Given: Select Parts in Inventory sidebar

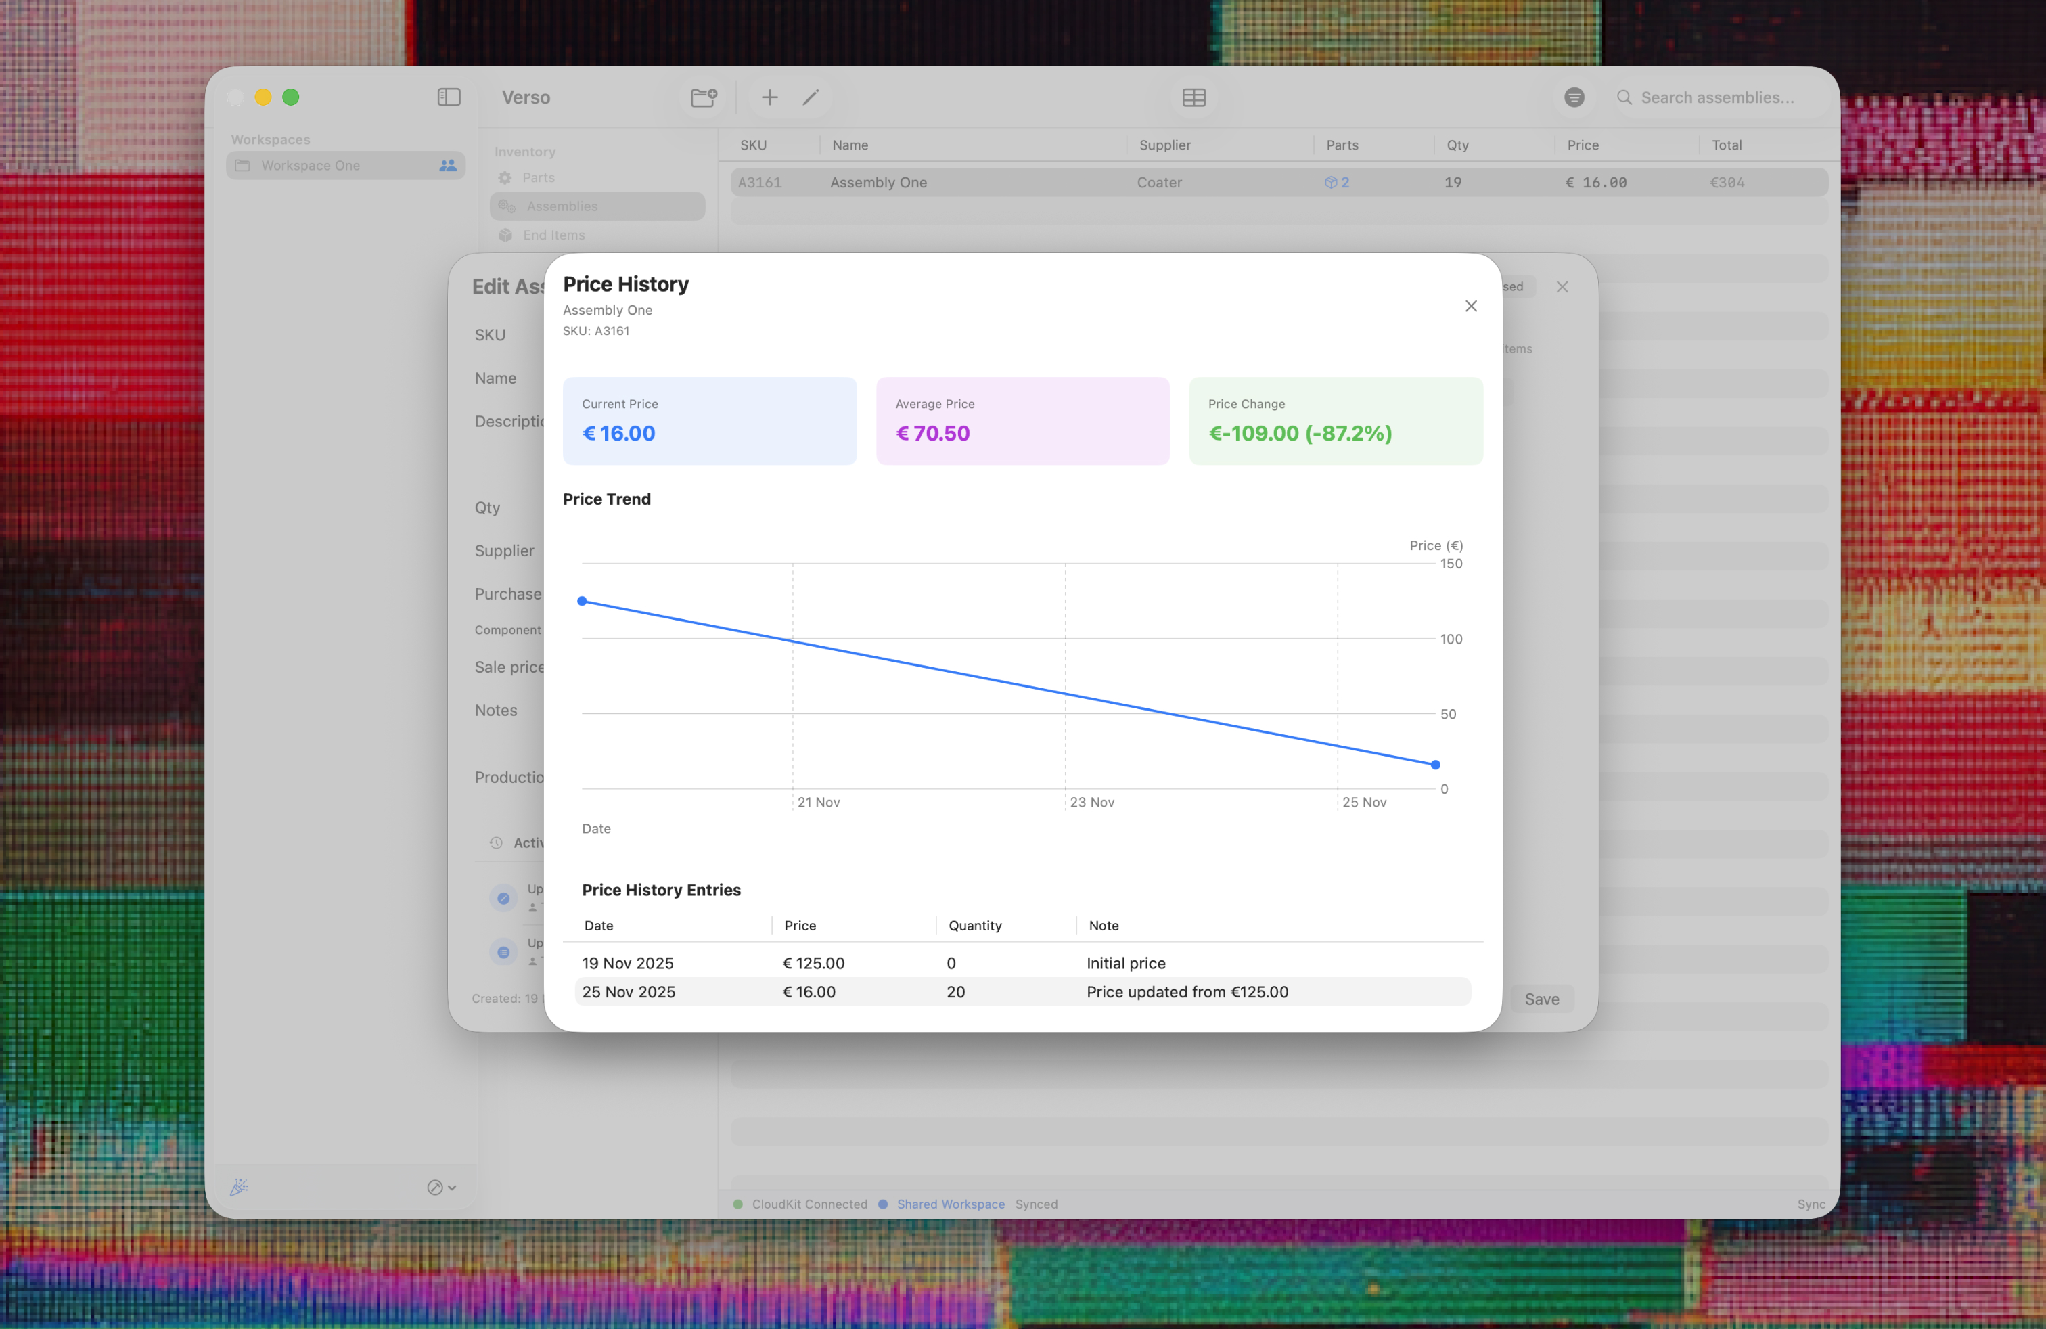Looking at the screenshot, I should (538, 178).
